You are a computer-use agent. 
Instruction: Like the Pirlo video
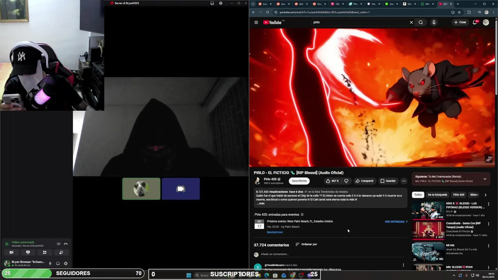[332, 181]
